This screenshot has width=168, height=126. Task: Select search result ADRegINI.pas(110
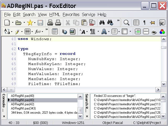[x=127, y=100]
